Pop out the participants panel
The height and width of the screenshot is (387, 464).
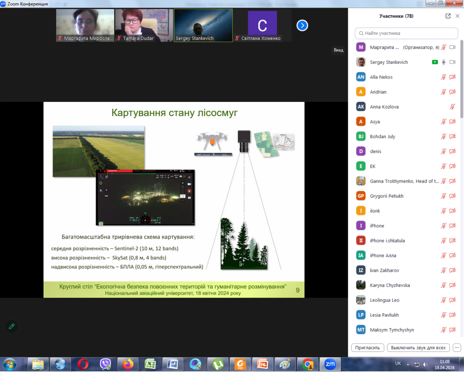[448, 16]
